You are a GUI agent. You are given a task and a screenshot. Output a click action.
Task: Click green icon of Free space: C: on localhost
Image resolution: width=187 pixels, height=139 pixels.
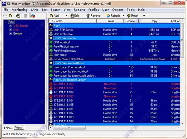pyautogui.click(x=51, y=67)
